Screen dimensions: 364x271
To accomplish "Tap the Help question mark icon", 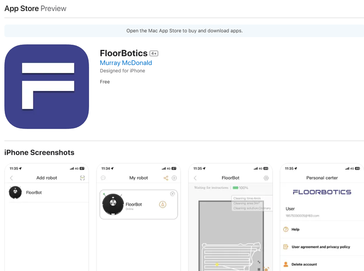I will pyautogui.click(x=286, y=229).
